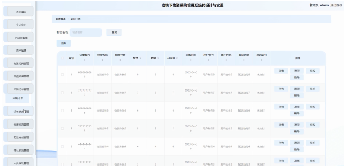The width and height of the screenshot is (344, 166).
Task: View 详情 for order 5555555555
Action: [281, 125]
